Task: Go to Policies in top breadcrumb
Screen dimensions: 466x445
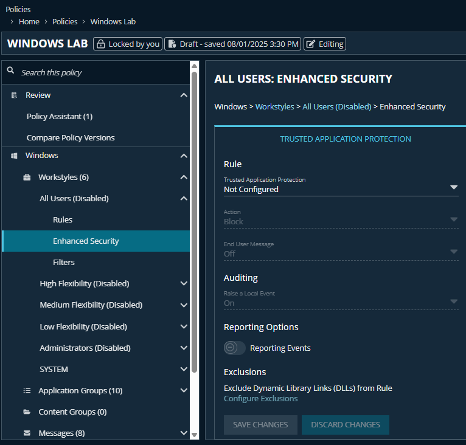Action: (x=64, y=22)
